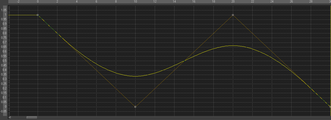Click the 0.75 label on the value axis

pos(4,38)
